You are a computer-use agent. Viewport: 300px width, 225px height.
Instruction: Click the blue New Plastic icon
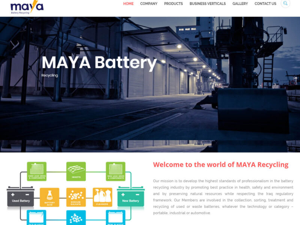tap(116, 217)
